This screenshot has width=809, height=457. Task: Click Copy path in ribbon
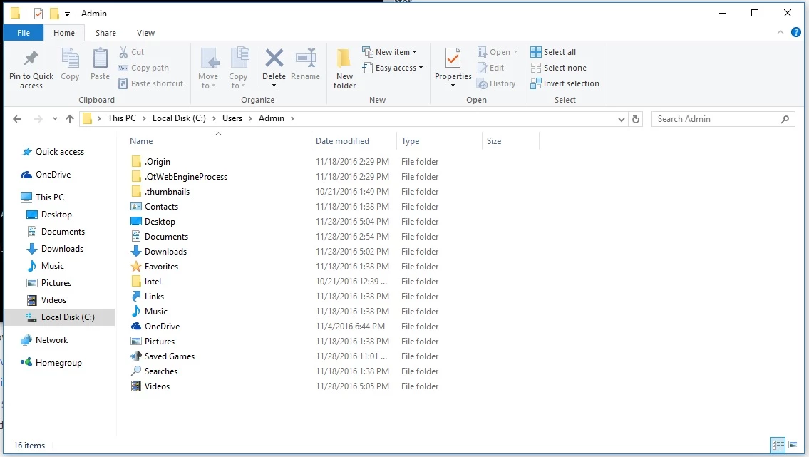tap(143, 68)
